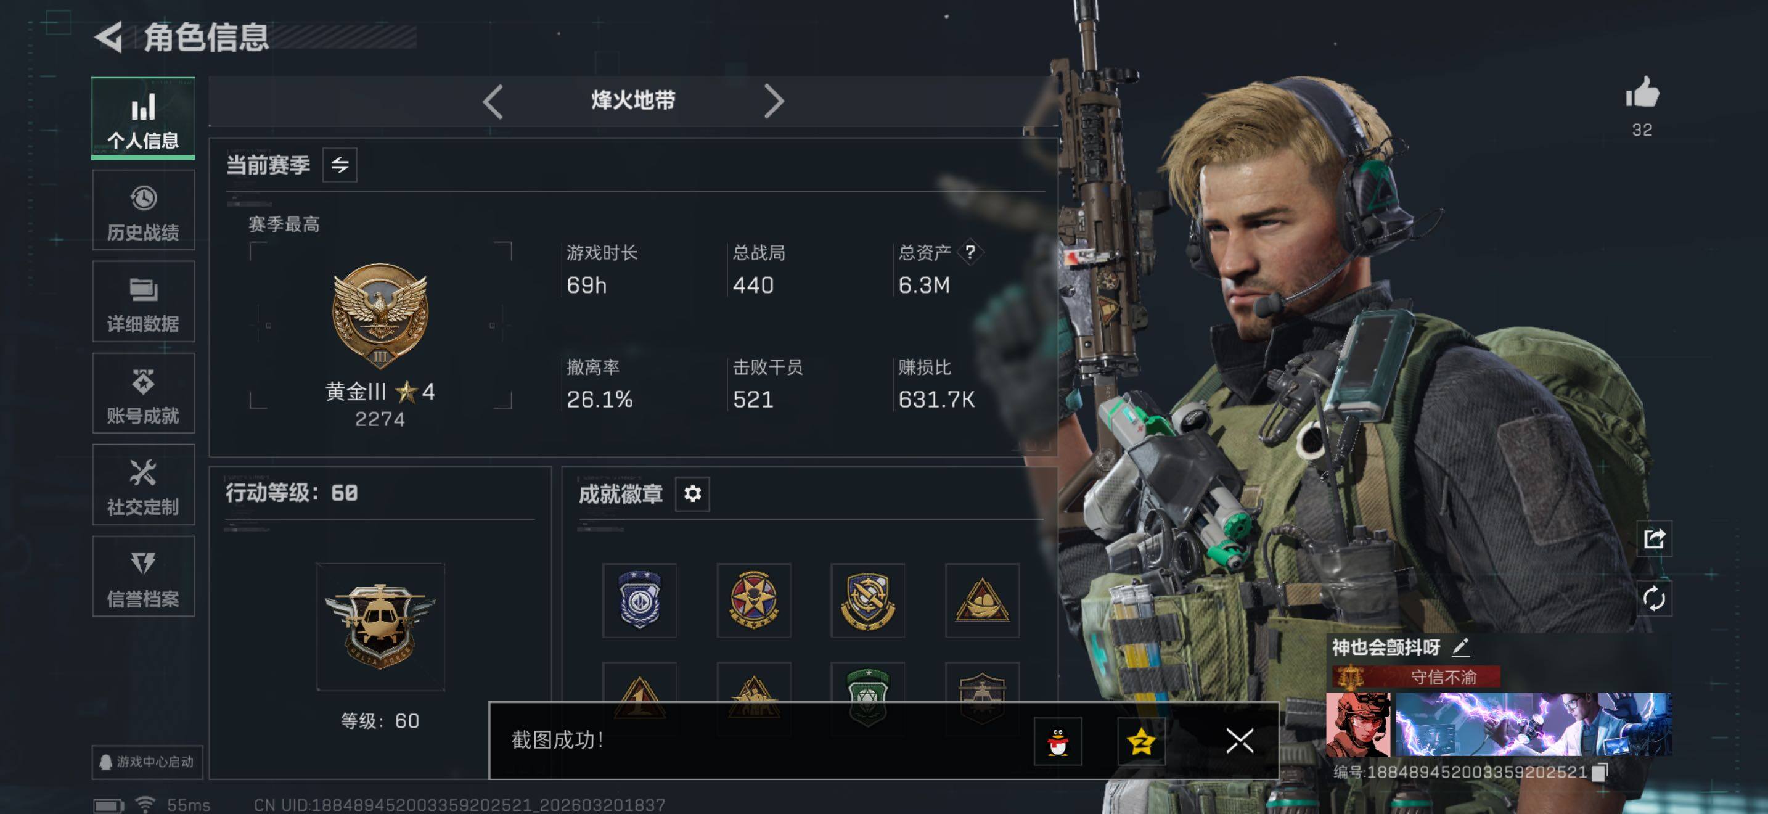
Task: Switch to the previous mode with the left chevron
Action: pyautogui.click(x=493, y=102)
